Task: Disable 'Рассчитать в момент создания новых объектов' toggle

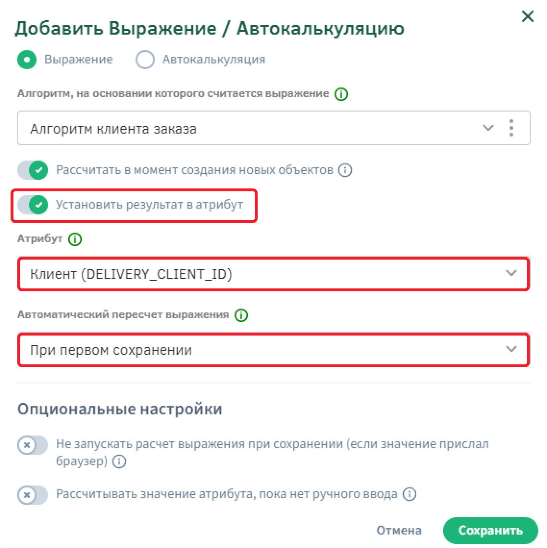Action: coord(33,170)
